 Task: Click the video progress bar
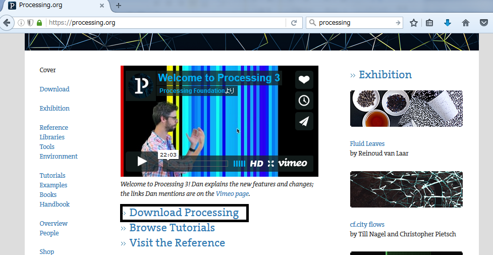click(198, 164)
